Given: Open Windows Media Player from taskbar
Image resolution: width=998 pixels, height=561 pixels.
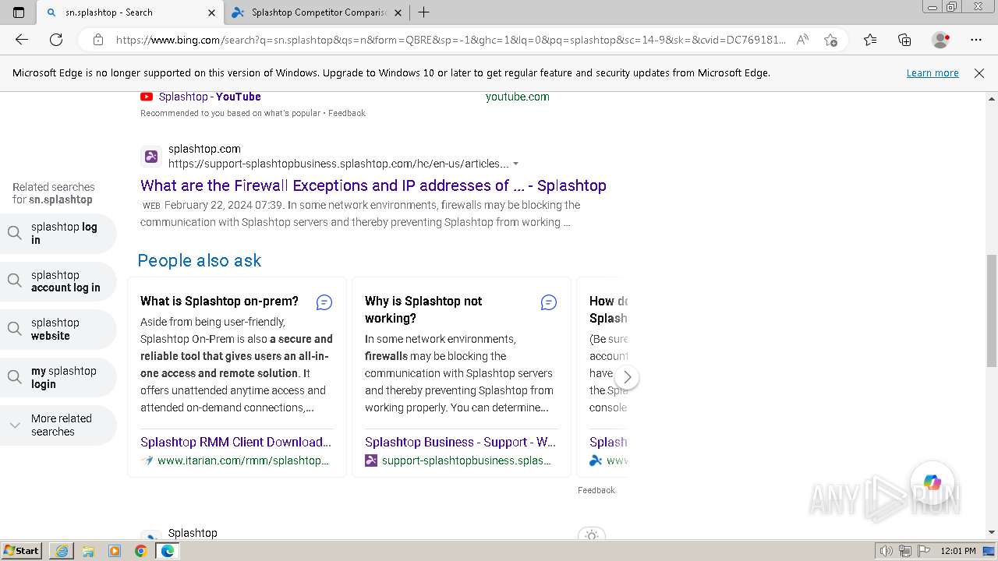Looking at the screenshot, I should 115,551.
